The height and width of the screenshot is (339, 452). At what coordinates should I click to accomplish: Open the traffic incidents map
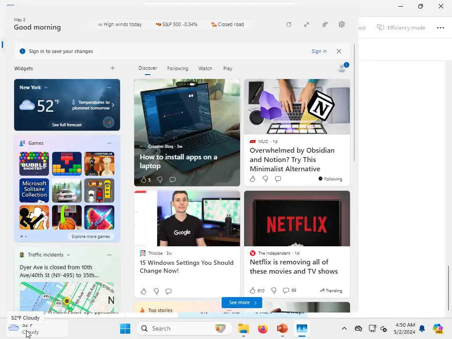(67, 297)
